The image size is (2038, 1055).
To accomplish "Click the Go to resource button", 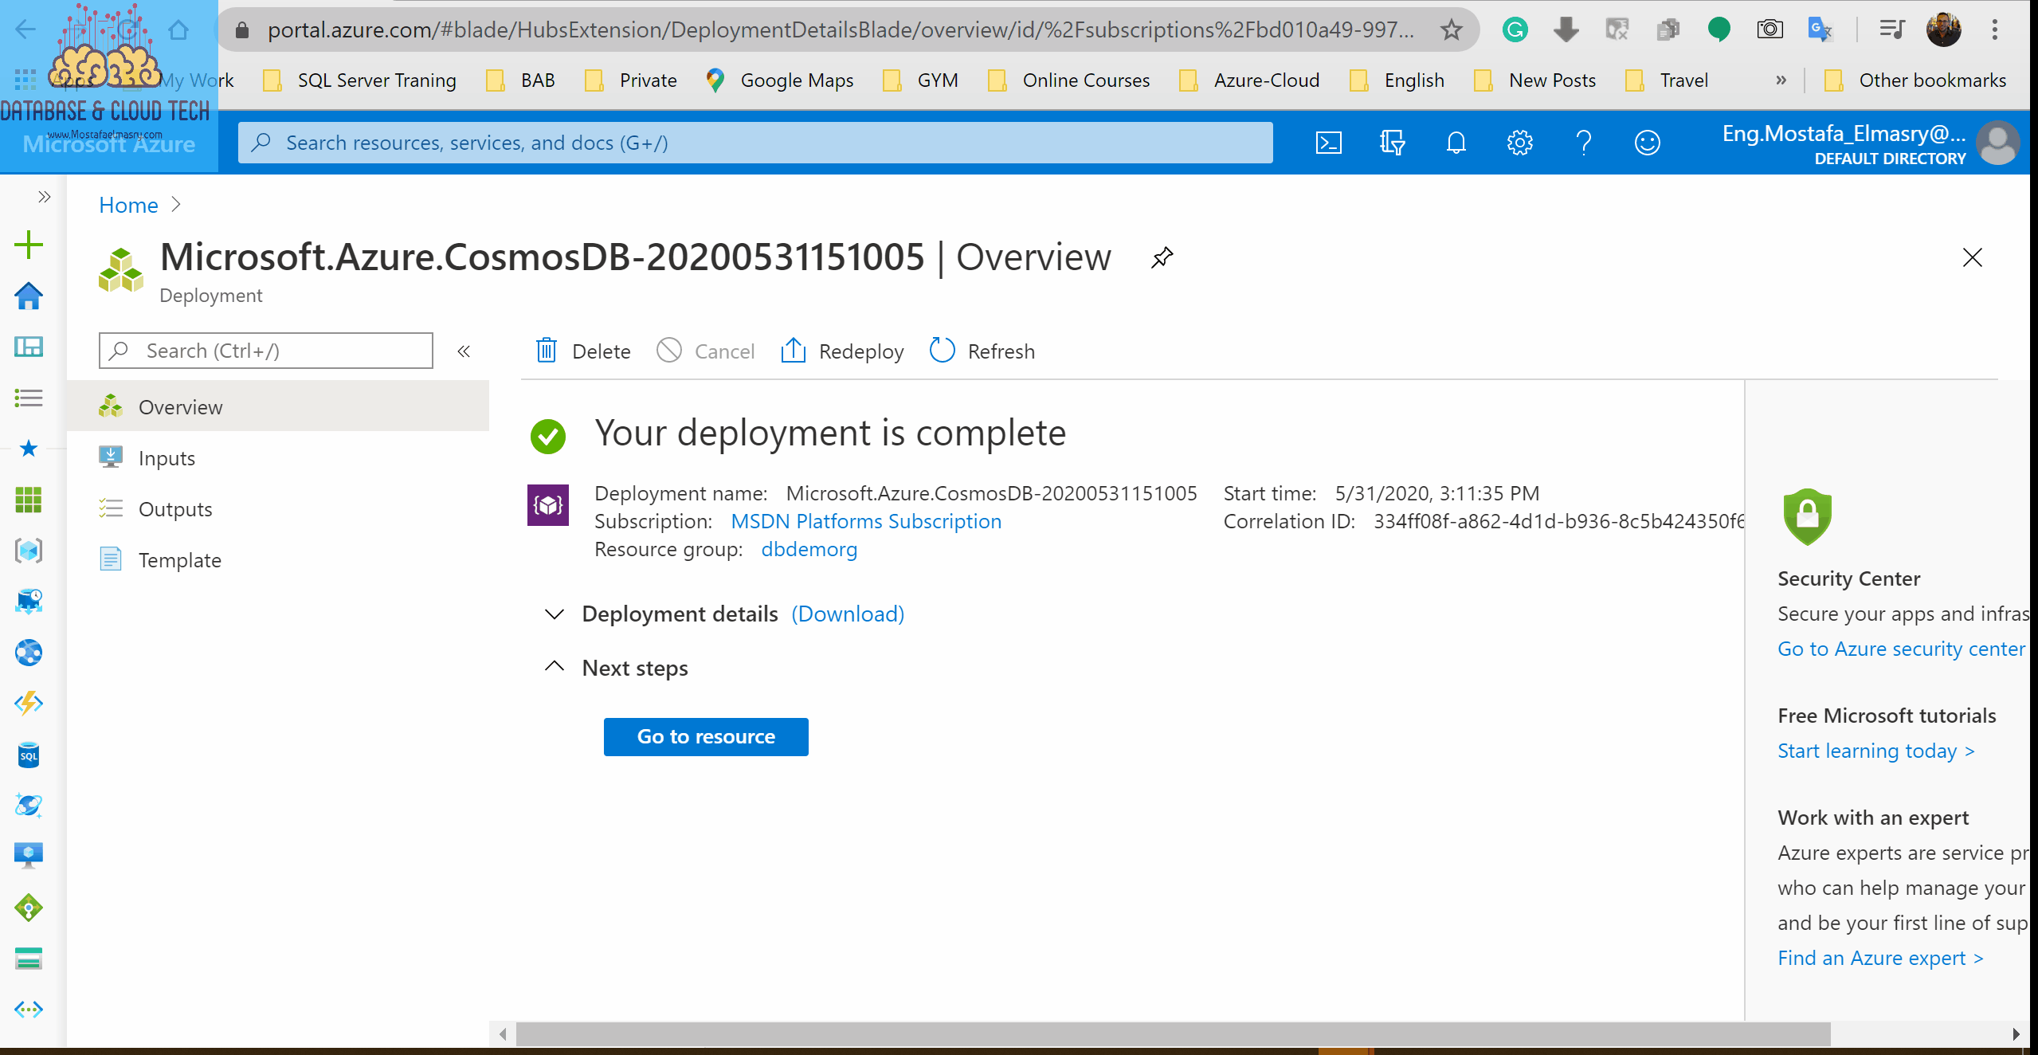I will [x=706, y=736].
